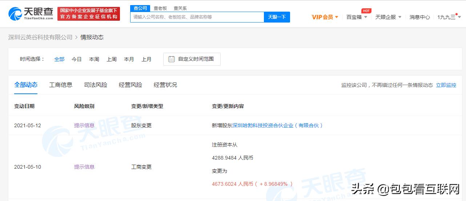Select the 查老板 search tab
This screenshot has height=201, width=466.
click(x=160, y=8)
